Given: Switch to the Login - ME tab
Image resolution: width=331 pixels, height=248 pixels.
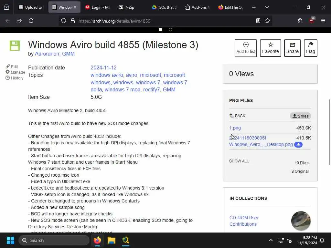Looking at the screenshot, I should 98,7.
